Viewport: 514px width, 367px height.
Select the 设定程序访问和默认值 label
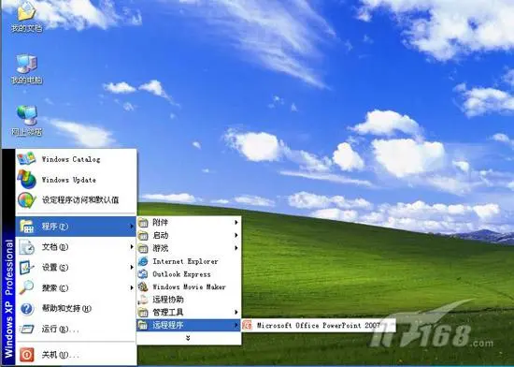point(80,200)
